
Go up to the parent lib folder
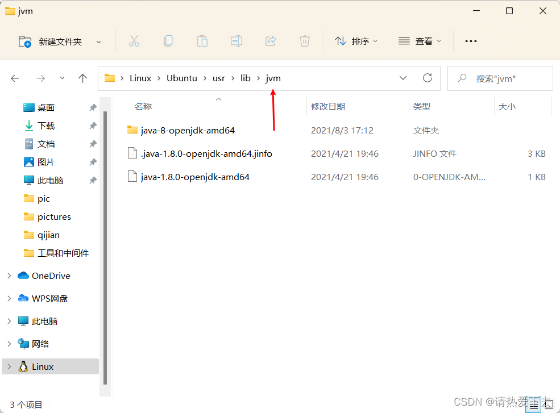82,78
